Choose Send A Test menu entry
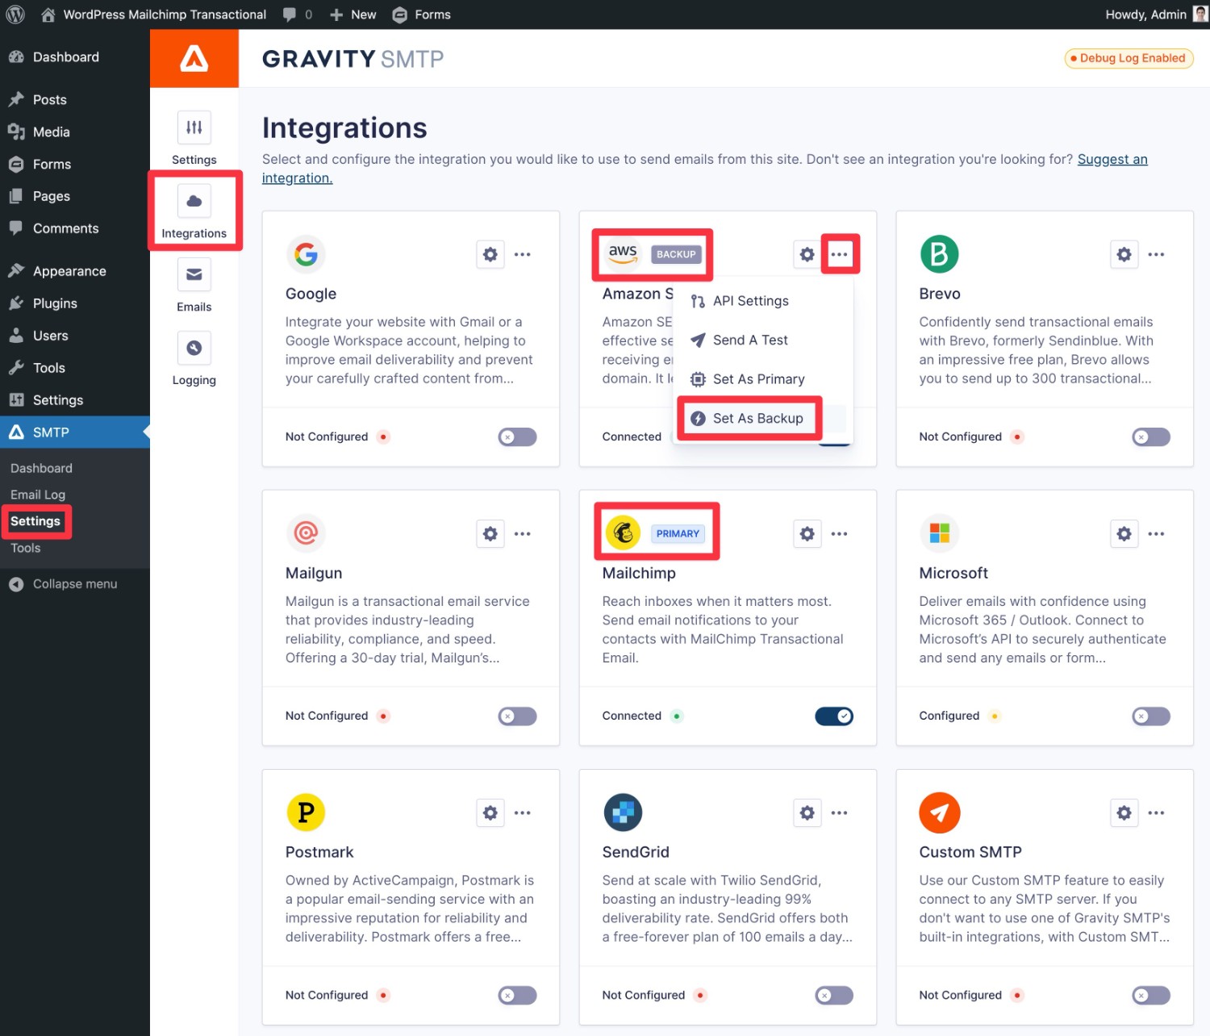This screenshot has width=1210, height=1036. 763,340
